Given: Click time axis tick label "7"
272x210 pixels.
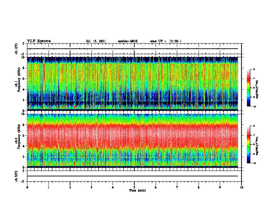Looking at the screenshot, I should [177, 187].
